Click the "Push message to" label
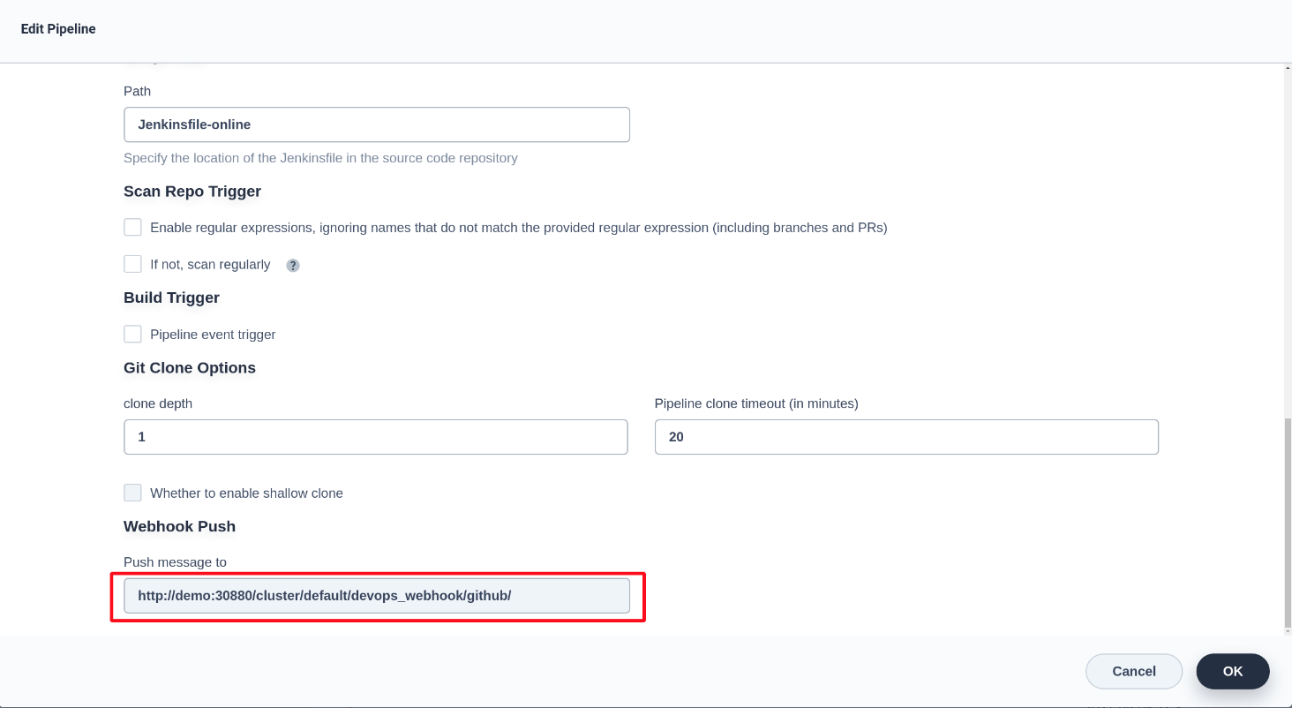 [175, 562]
